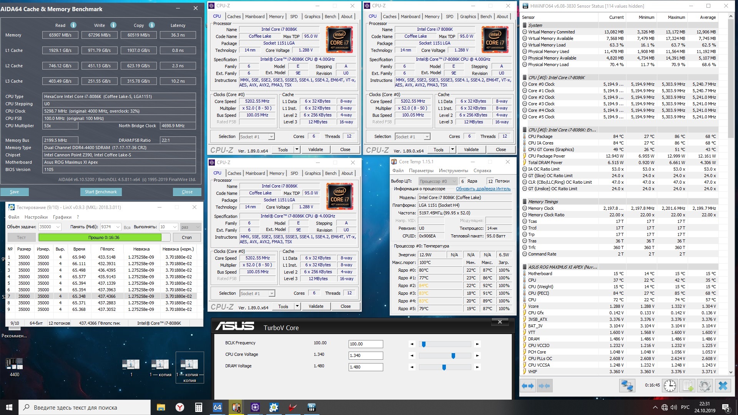Open Core Temp Инструменты menu

(x=453, y=171)
